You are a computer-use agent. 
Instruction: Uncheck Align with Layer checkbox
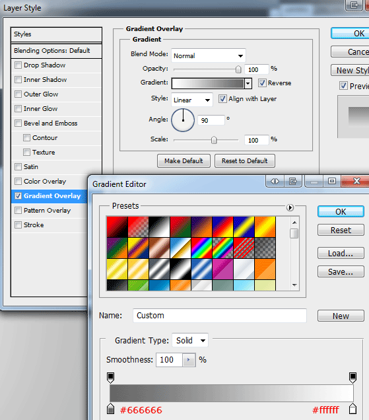222,99
